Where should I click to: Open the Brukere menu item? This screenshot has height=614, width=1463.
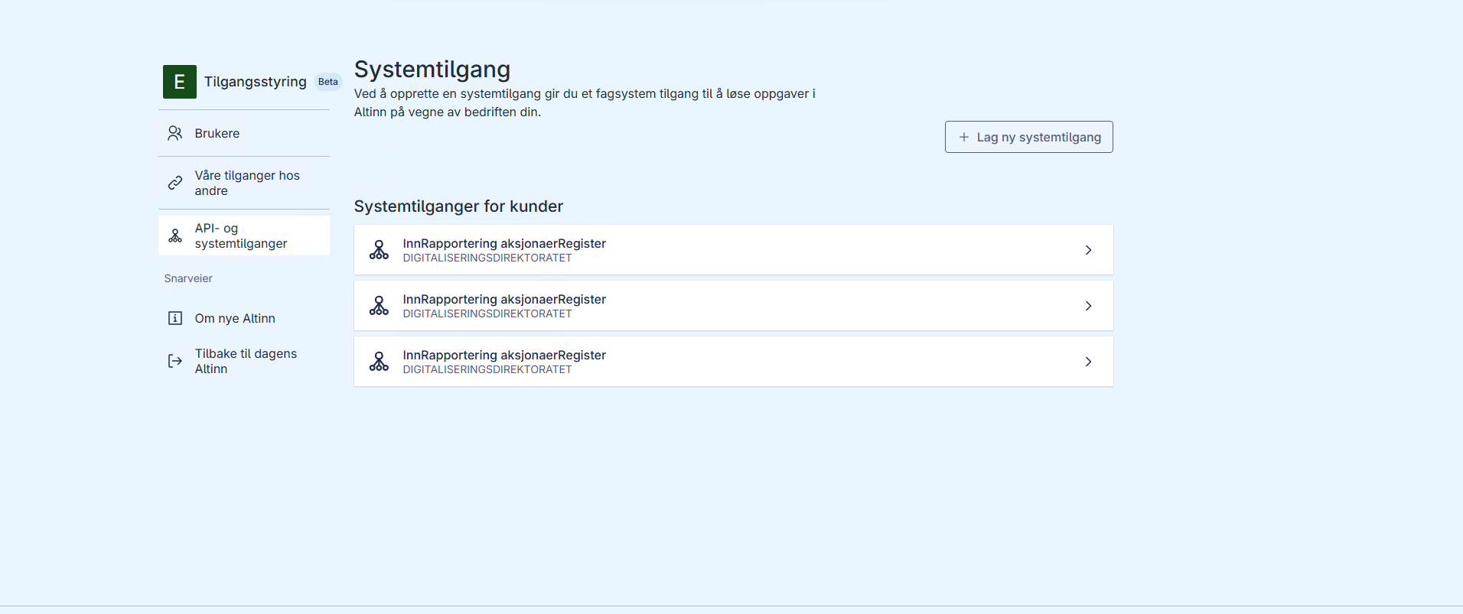(217, 133)
